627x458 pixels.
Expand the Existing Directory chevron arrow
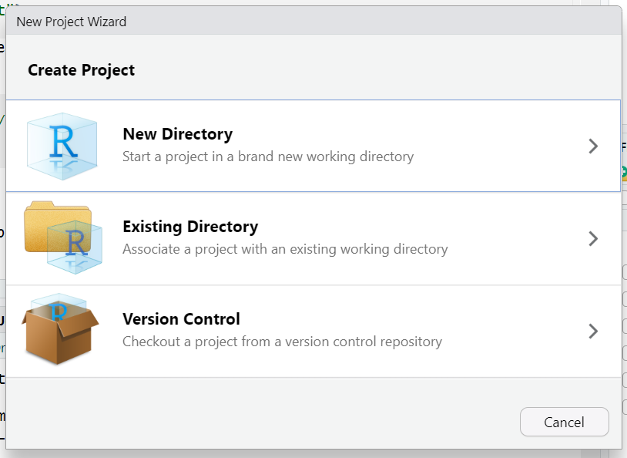[592, 238]
